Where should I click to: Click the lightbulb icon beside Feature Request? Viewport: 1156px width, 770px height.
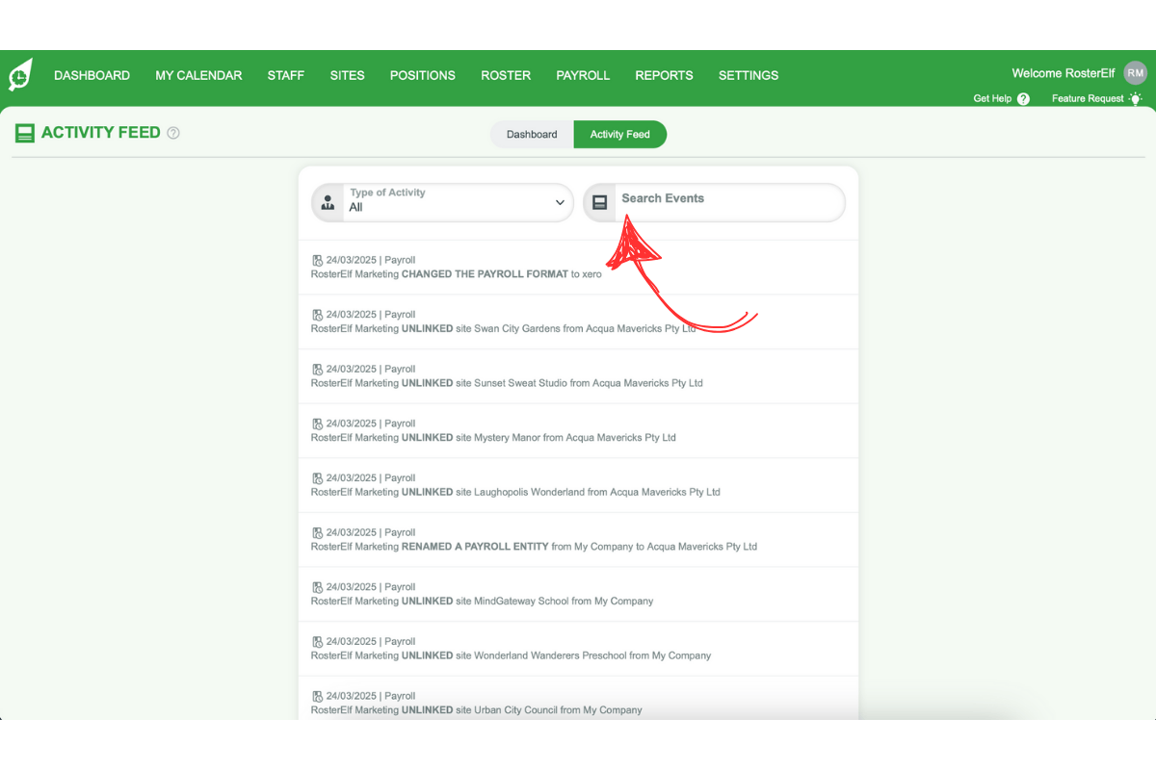point(1136,98)
